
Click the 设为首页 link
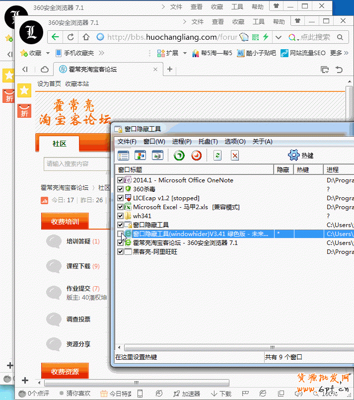point(49,84)
